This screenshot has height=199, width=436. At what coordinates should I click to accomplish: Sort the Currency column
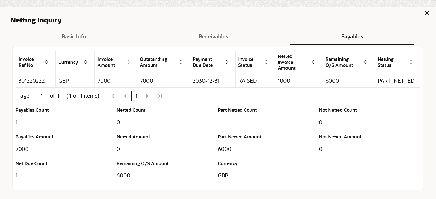86,62
